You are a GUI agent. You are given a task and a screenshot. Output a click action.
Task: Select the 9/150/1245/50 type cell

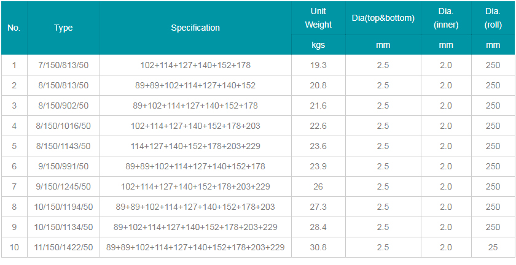coord(63,186)
